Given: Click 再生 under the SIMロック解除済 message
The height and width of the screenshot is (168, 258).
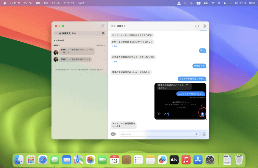Looking at the screenshot, I should pos(114,46).
